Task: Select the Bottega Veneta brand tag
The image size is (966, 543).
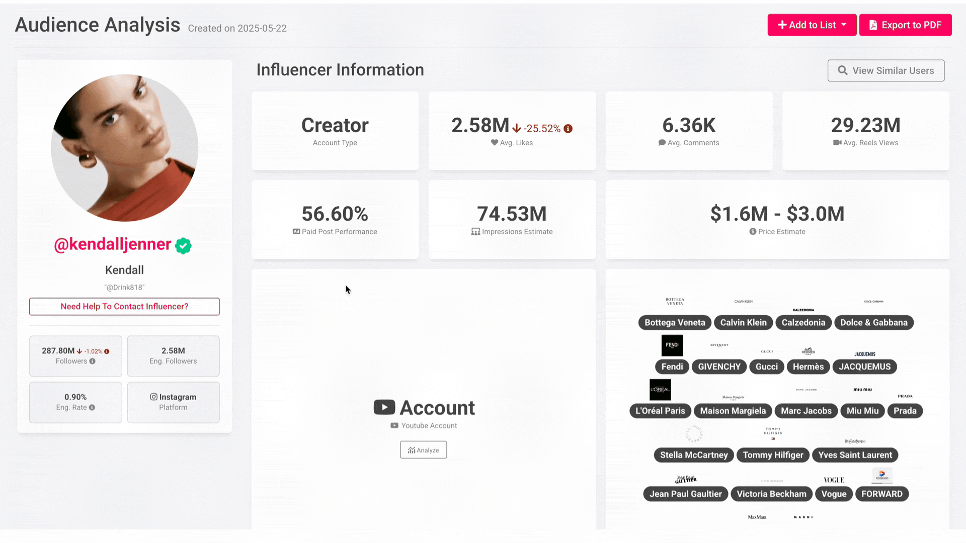Action: pos(675,323)
